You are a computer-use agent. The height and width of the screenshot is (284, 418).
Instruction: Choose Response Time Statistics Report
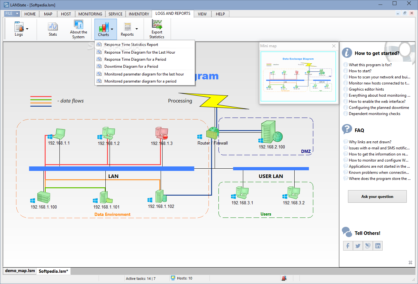click(x=145, y=45)
